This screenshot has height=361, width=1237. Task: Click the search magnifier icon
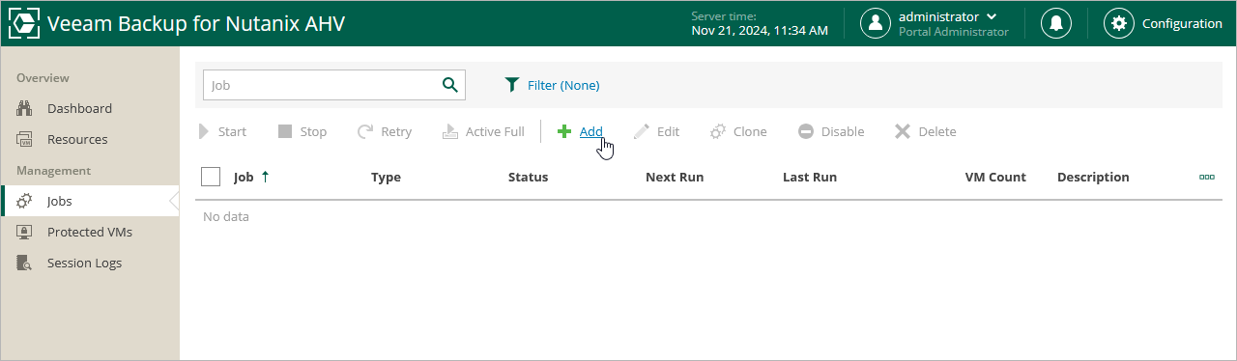tap(449, 85)
